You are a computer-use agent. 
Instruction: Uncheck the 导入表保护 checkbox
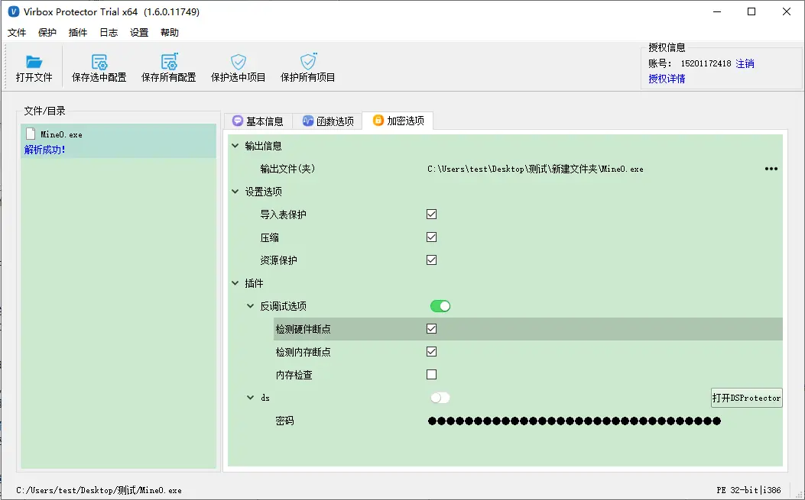[x=432, y=215]
